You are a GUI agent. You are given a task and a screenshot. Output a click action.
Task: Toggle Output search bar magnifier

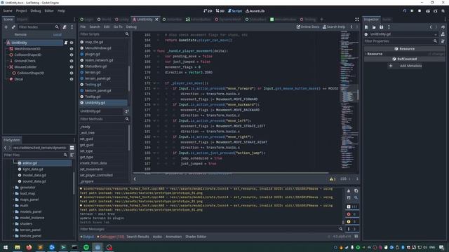tap(356, 197)
